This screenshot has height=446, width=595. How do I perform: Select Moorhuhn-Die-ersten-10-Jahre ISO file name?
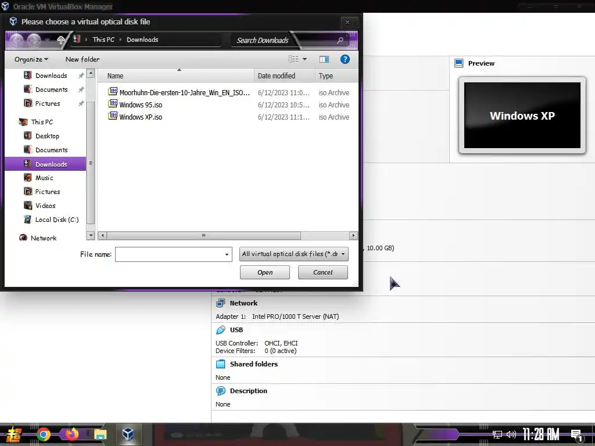(184, 92)
